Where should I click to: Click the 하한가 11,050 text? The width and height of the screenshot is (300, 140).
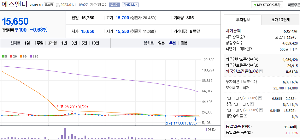(143, 31)
